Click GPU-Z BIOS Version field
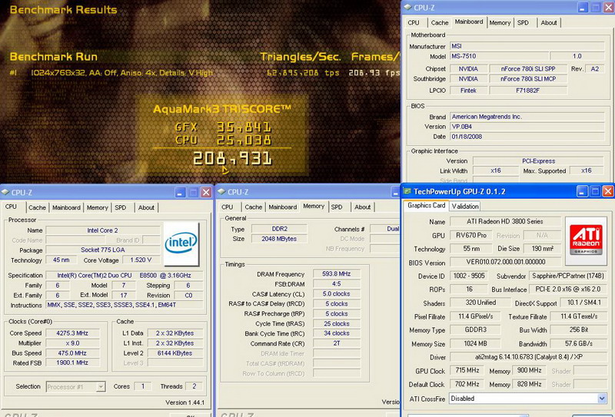Image resolution: width=615 pixels, height=417 pixels. (505, 262)
